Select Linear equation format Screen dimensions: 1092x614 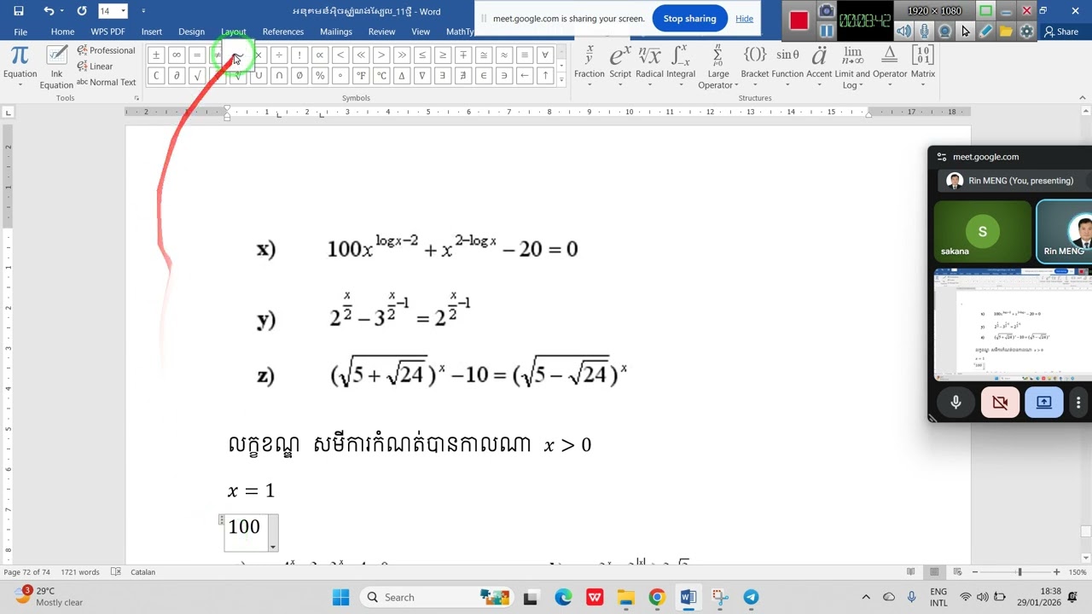point(95,67)
